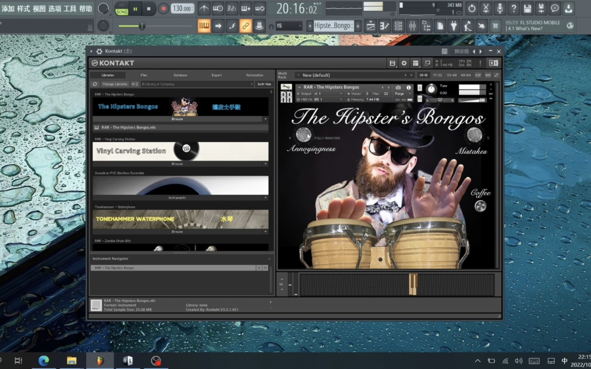Toggle the orange link icon in FL toolbar

click(245, 26)
